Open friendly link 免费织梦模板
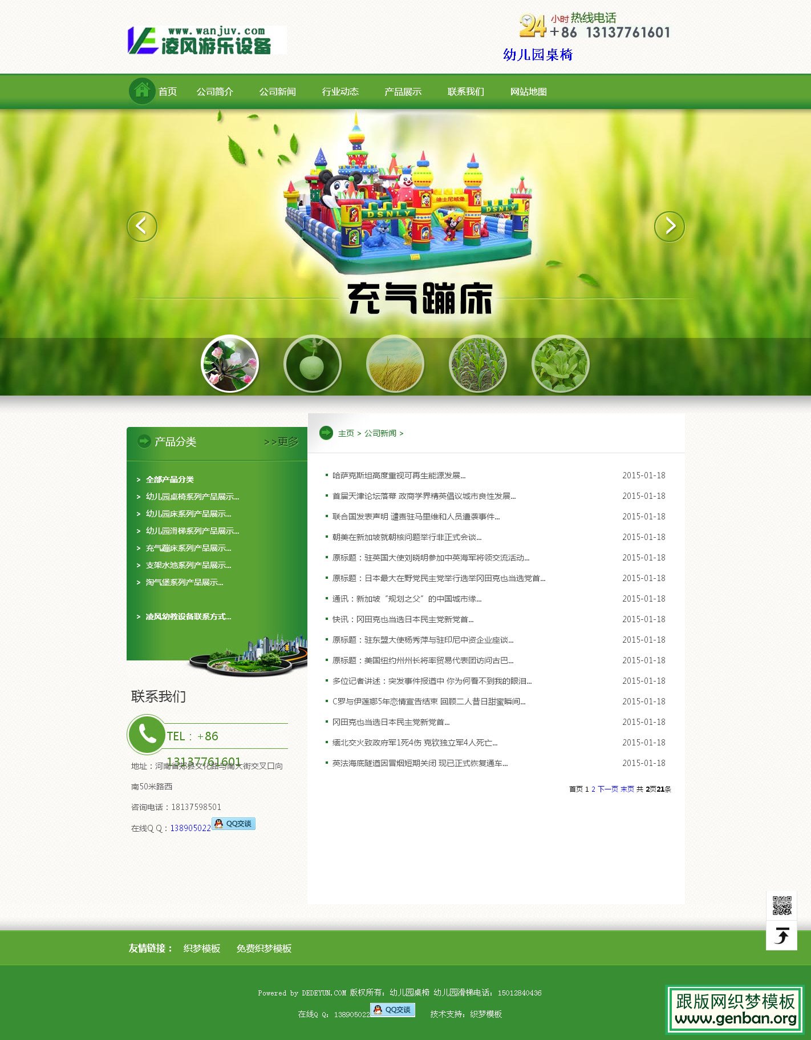Screen dimensions: 811x1040 (264, 948)
